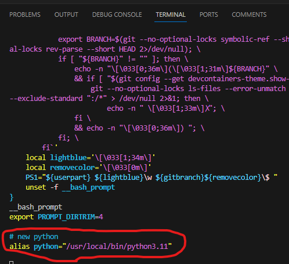The width and height of the screenshot is (289, 264).
Task: Click the alias python="/usr/local/bin/python3.11" line
Action: [91, 247]
